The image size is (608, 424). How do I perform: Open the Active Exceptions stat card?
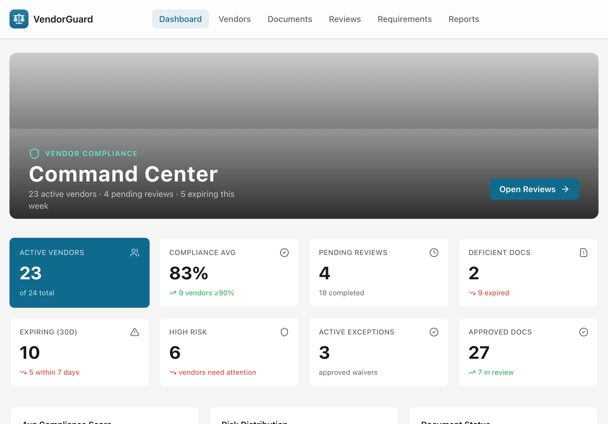(x=379, y=352)
